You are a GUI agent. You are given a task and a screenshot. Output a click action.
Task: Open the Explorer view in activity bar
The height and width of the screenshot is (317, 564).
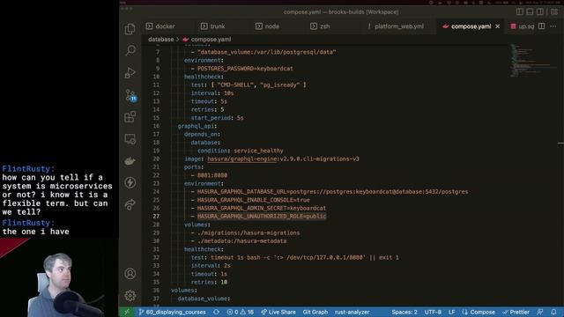(130, 29)
